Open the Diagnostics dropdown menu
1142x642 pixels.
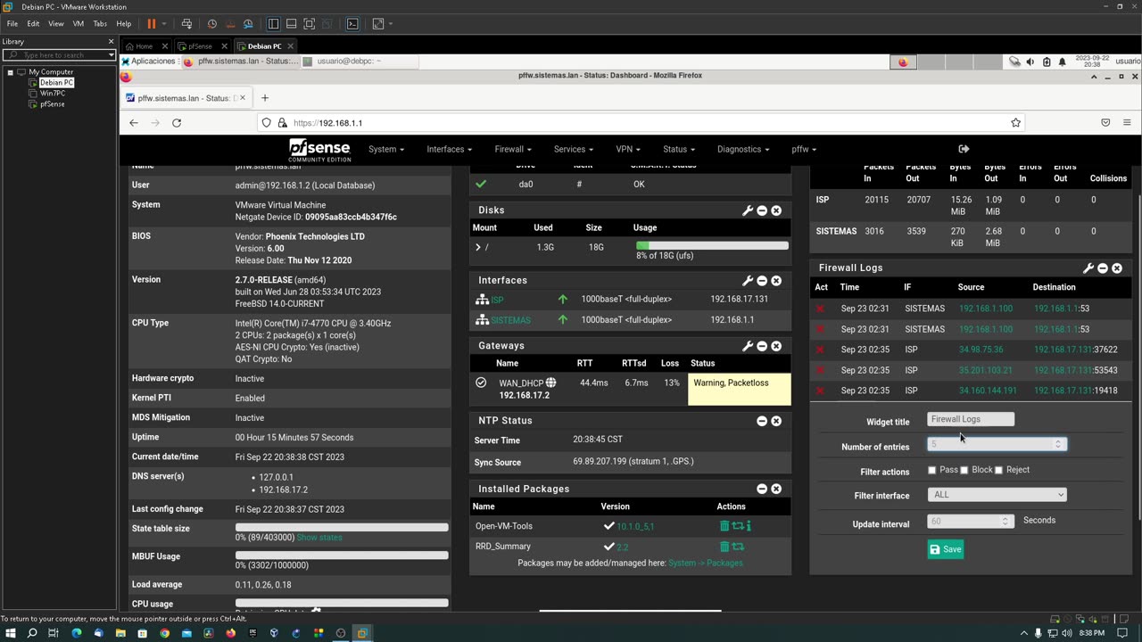click(743, 149)
